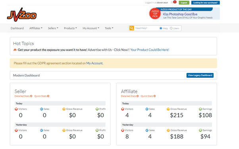Click the steven seun username text
Image resolution: width=239 pixels, height=149 pixels.
[162, 3]
